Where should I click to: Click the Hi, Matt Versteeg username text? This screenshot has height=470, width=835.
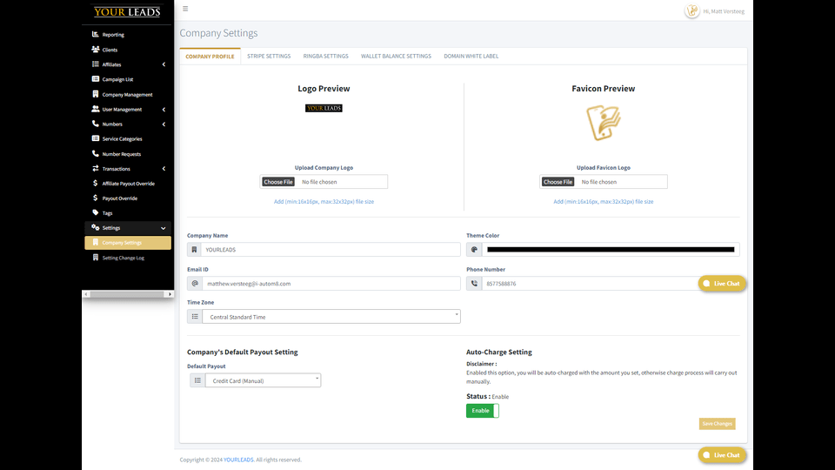click(x=724, y=11)
